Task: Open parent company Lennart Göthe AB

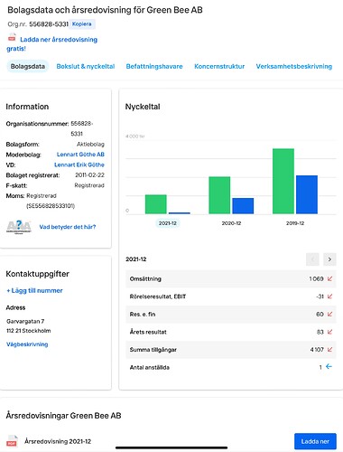Action: point(80,155)
